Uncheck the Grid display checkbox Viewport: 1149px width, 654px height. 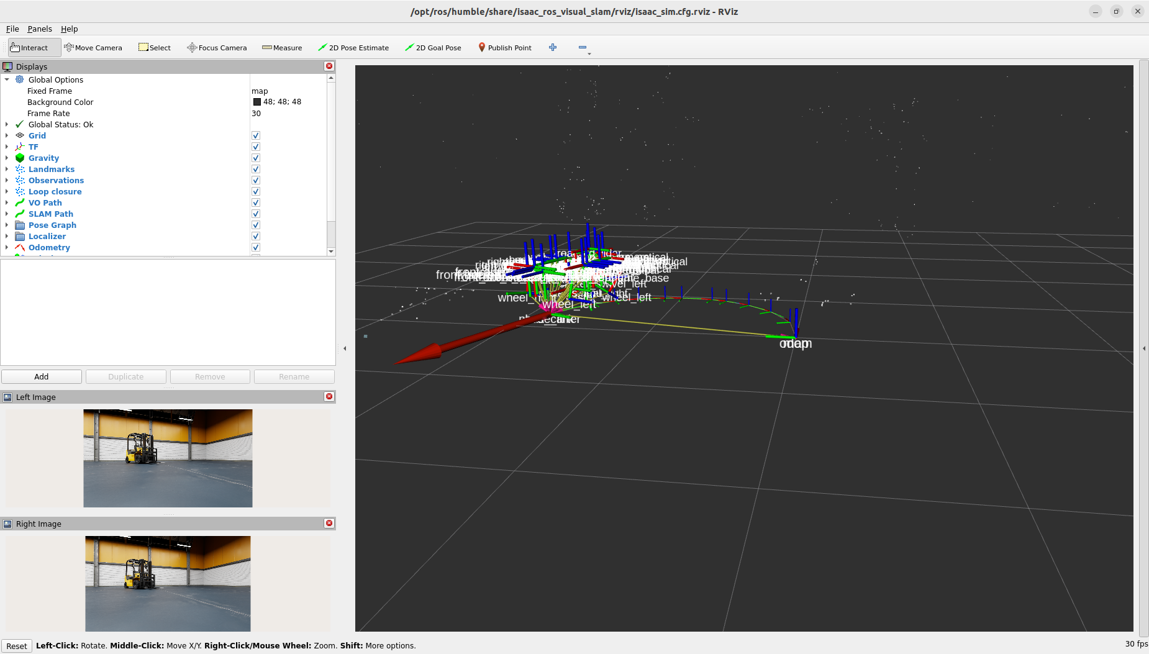256,136
